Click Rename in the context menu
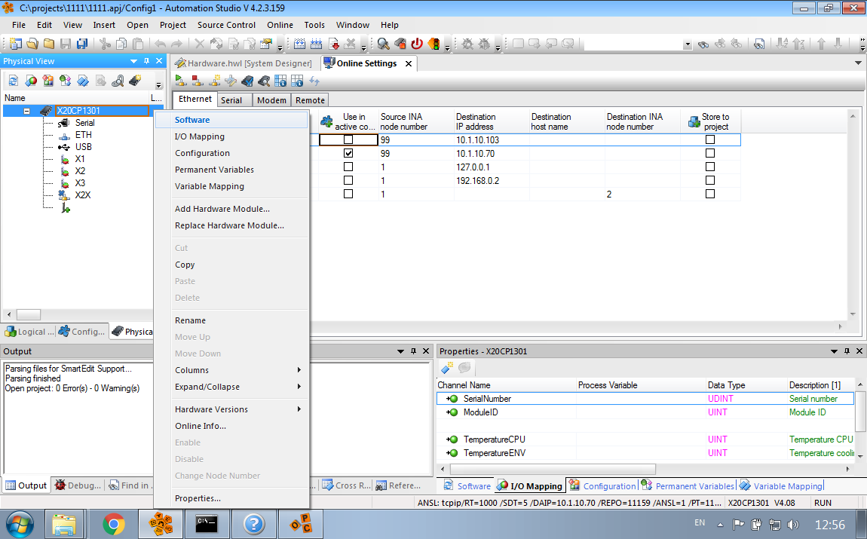Screen dimensions: 867x539 coord(231,320)
